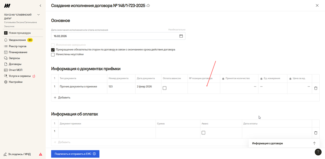
Task: Click the cloud save status icon
Action: (x=148, y=6)
